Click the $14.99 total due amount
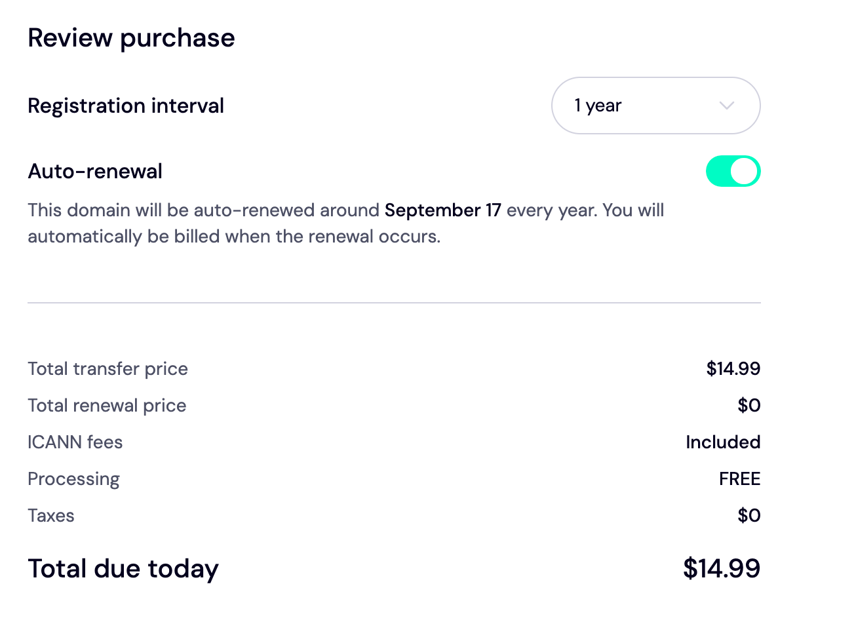 click(x=721, y=568)
